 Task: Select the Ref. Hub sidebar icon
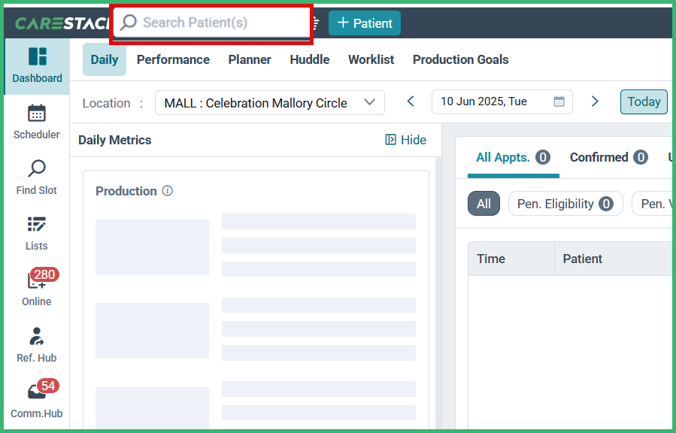[36, 344]
